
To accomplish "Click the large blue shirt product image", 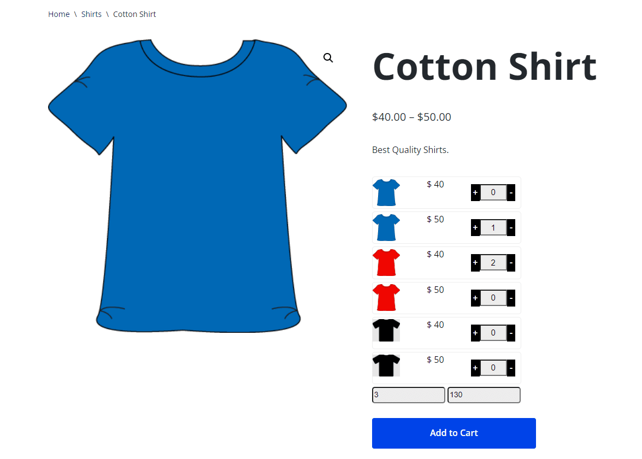I will 197,185.
